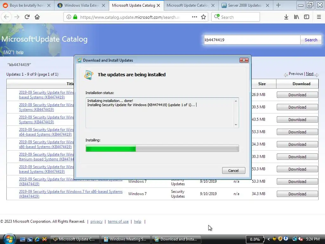Switch to Server 2008 Updates tab
The width and height of the screenshot is (325, 244).
coord(245,5)
